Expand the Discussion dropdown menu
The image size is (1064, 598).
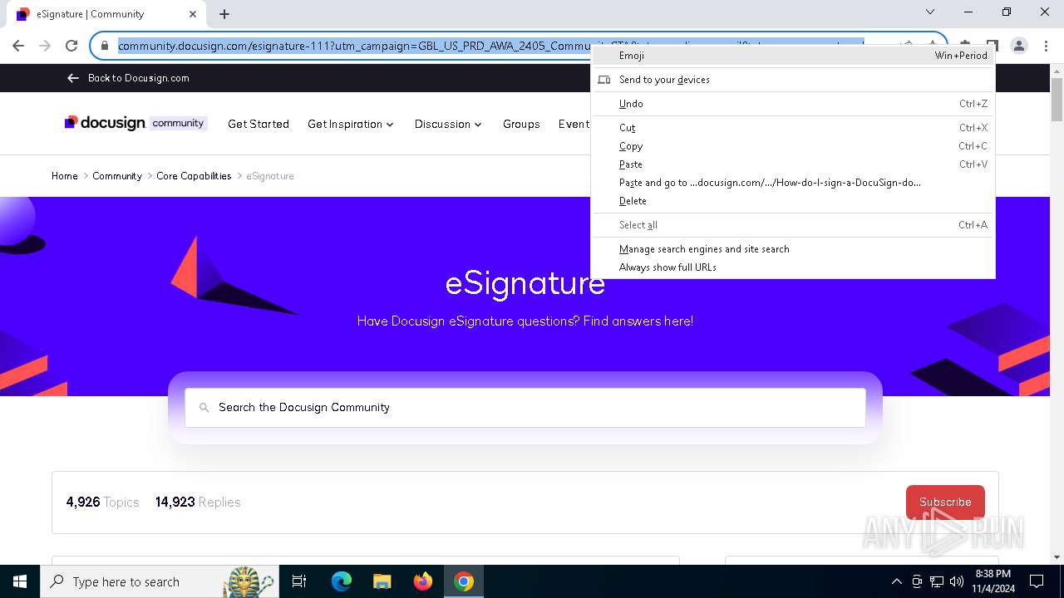[448, 124]
